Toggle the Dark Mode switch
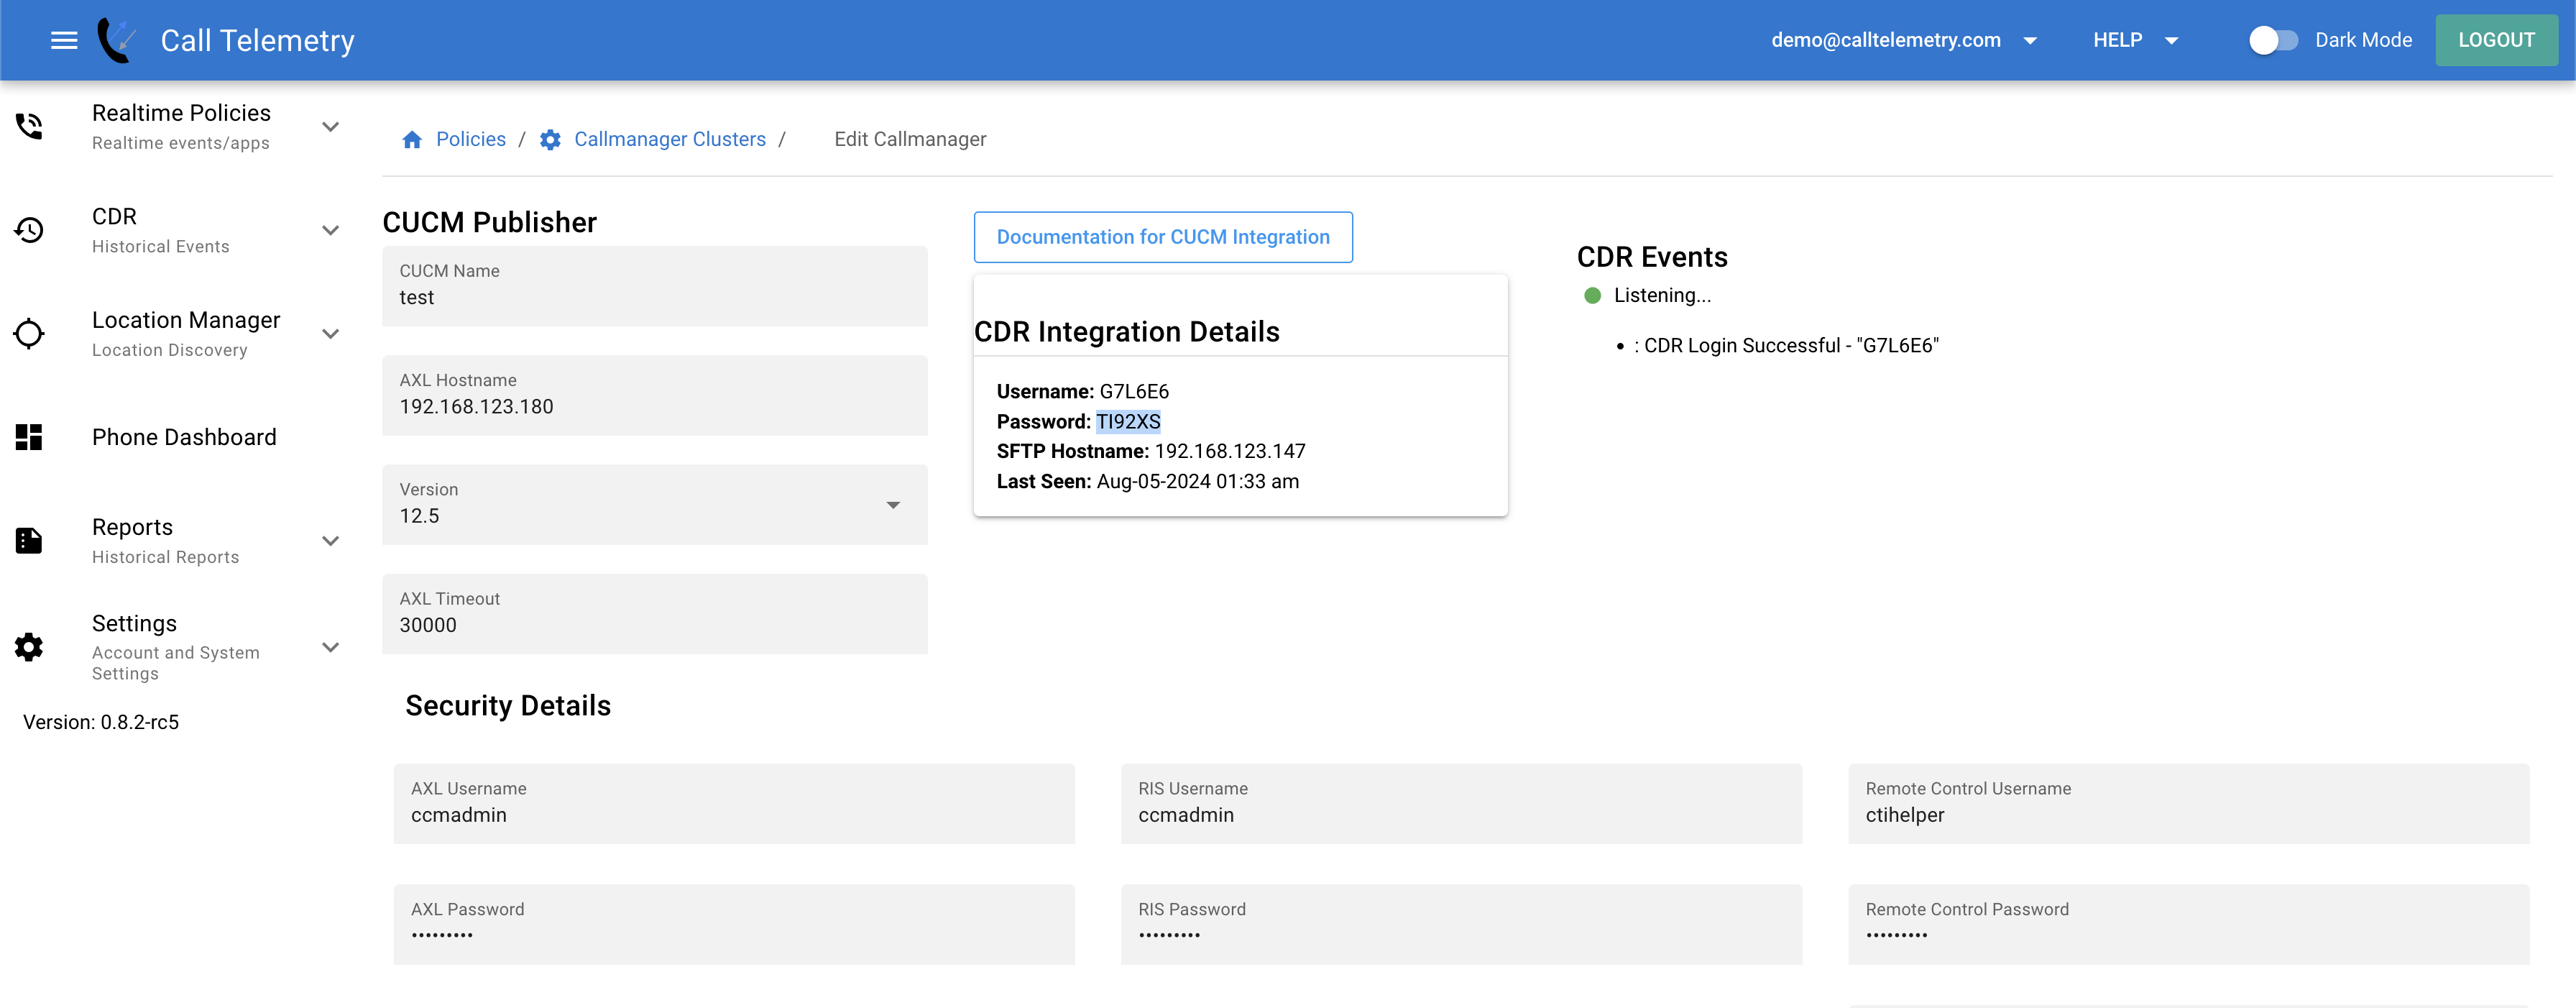The image size is (2576, 1008). (x=2273, y=40)
